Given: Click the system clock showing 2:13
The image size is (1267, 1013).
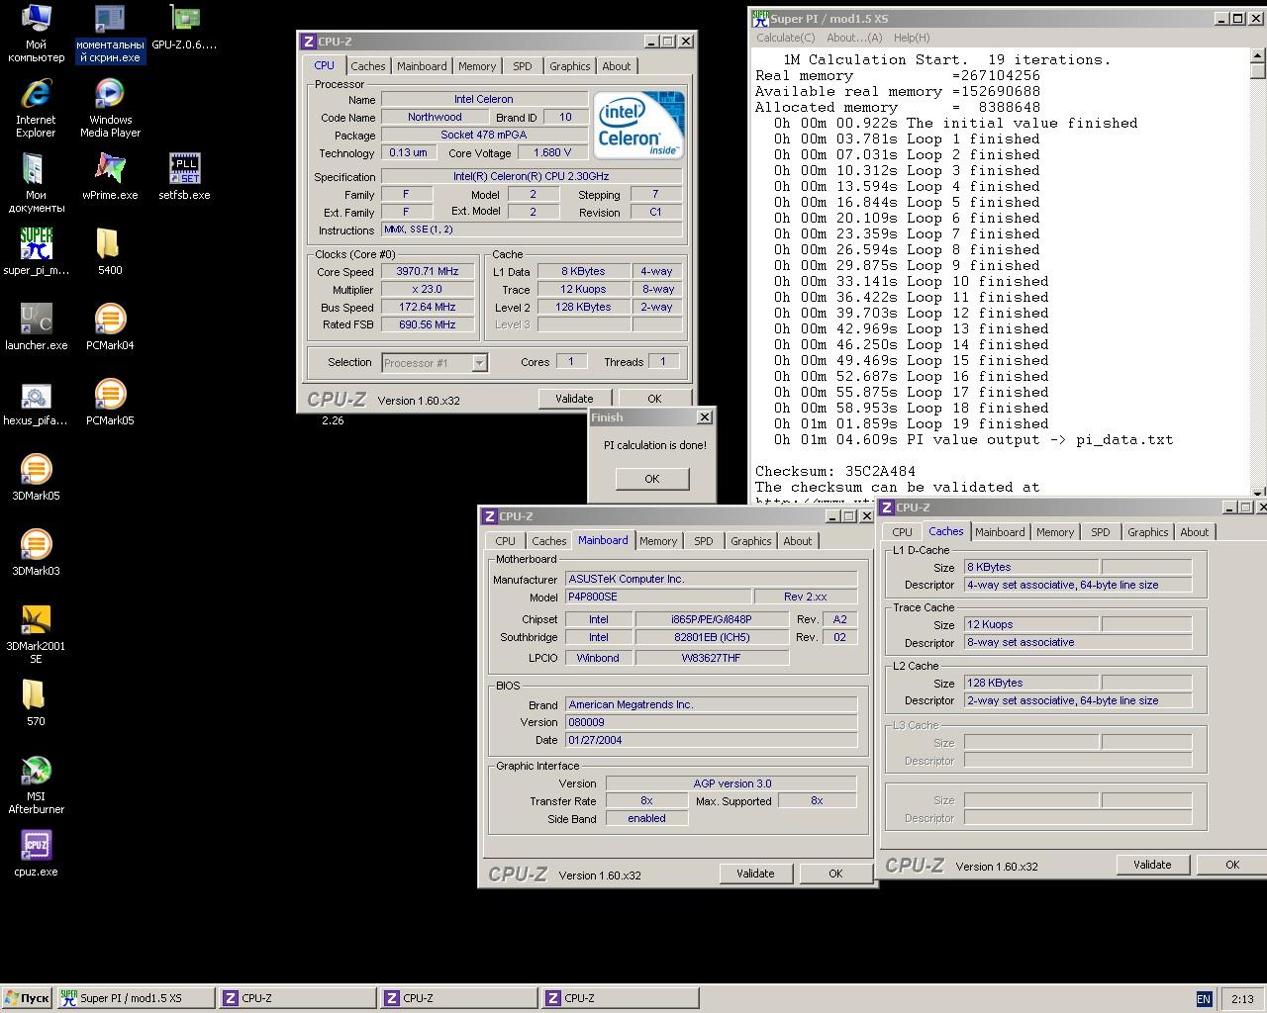Looking at the screenshot, I should click(1242, 999).
